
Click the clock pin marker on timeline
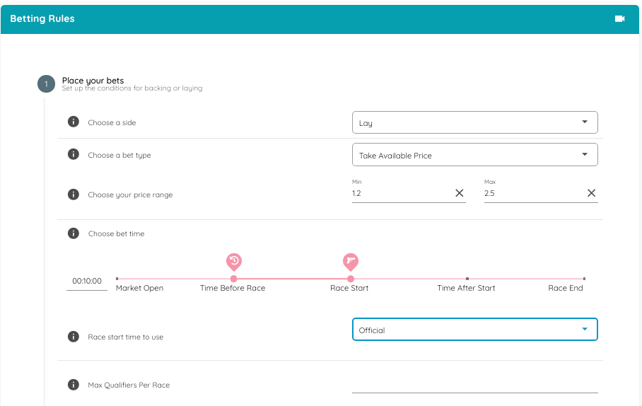[x=233, y=262]
